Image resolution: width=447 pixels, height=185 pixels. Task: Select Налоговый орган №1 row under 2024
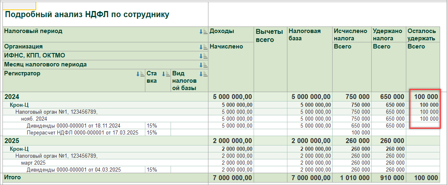[x=57, y=112]
